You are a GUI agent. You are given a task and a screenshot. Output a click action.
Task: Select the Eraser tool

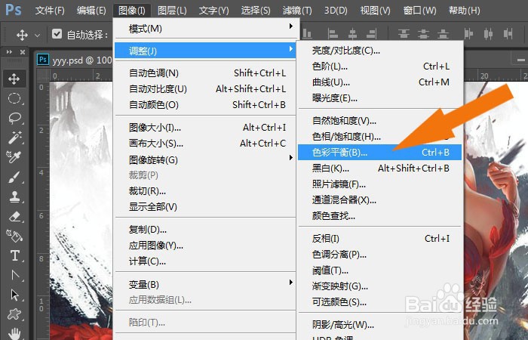14,216
